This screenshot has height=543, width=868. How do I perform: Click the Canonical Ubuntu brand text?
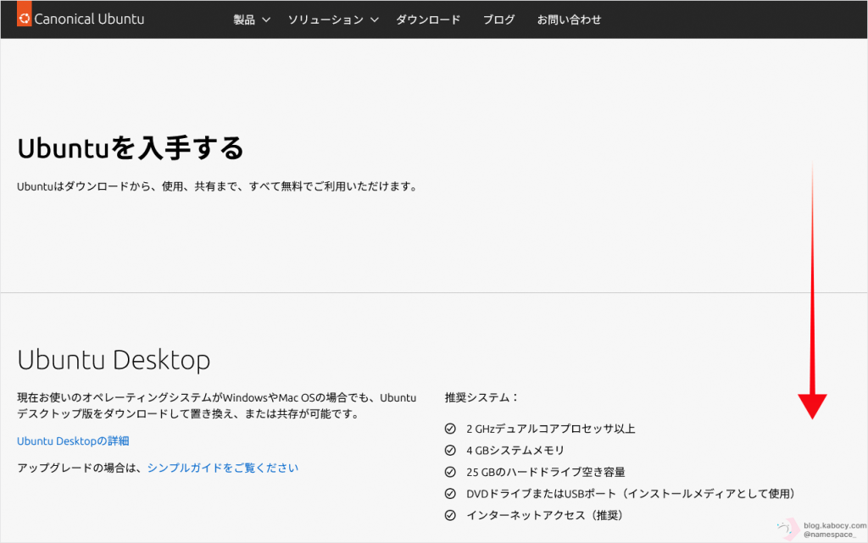tap(89, 19)
